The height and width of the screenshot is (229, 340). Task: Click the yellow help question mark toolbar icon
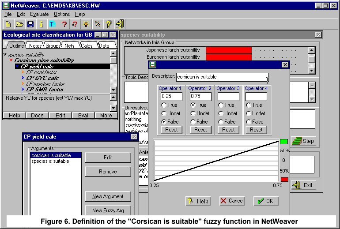point(109,24)
